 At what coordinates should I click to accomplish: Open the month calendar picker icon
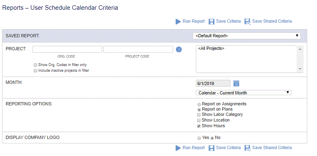click(x=237, y=83)
